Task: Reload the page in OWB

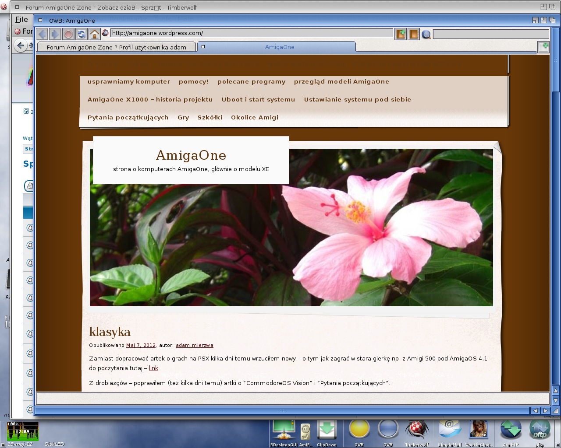Action: 82,34
